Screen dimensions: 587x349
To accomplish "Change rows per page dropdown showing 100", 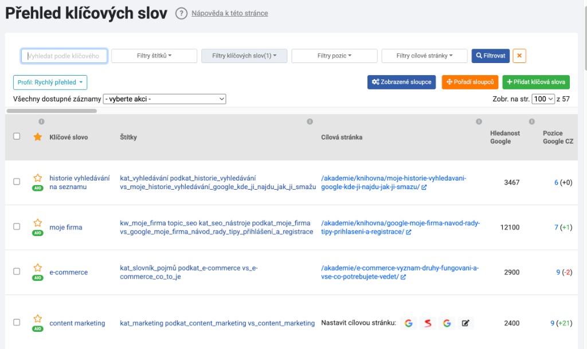I will 543,99.
